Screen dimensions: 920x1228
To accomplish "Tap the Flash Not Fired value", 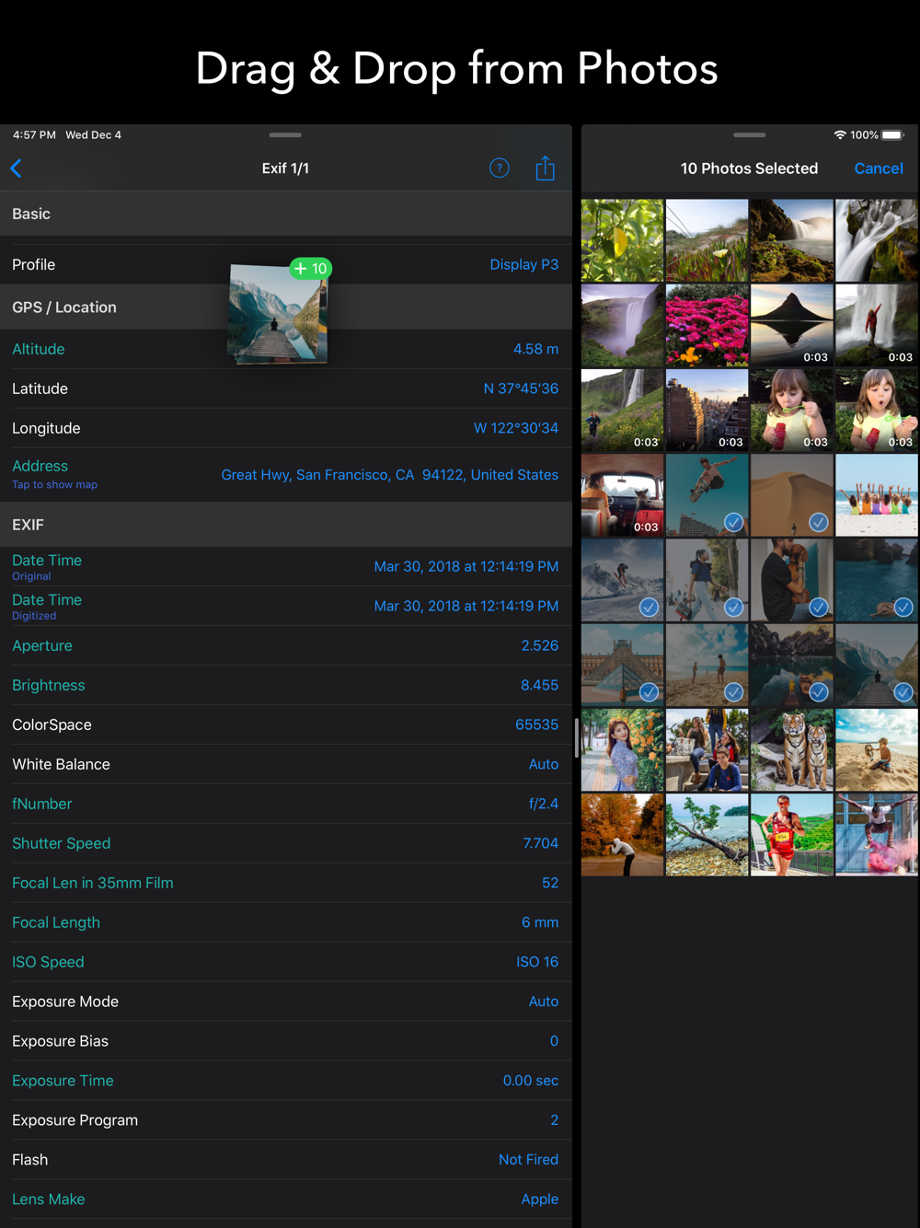I will coord(529,1160).
